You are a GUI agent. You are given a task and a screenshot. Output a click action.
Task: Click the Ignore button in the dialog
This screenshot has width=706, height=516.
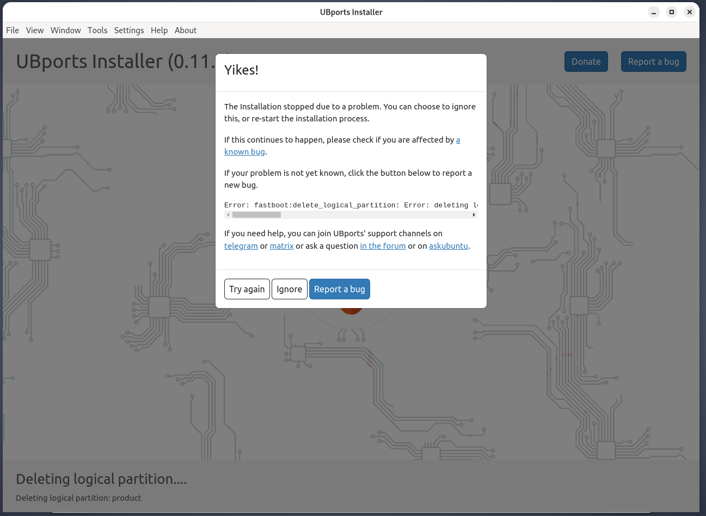click(289, 289)
